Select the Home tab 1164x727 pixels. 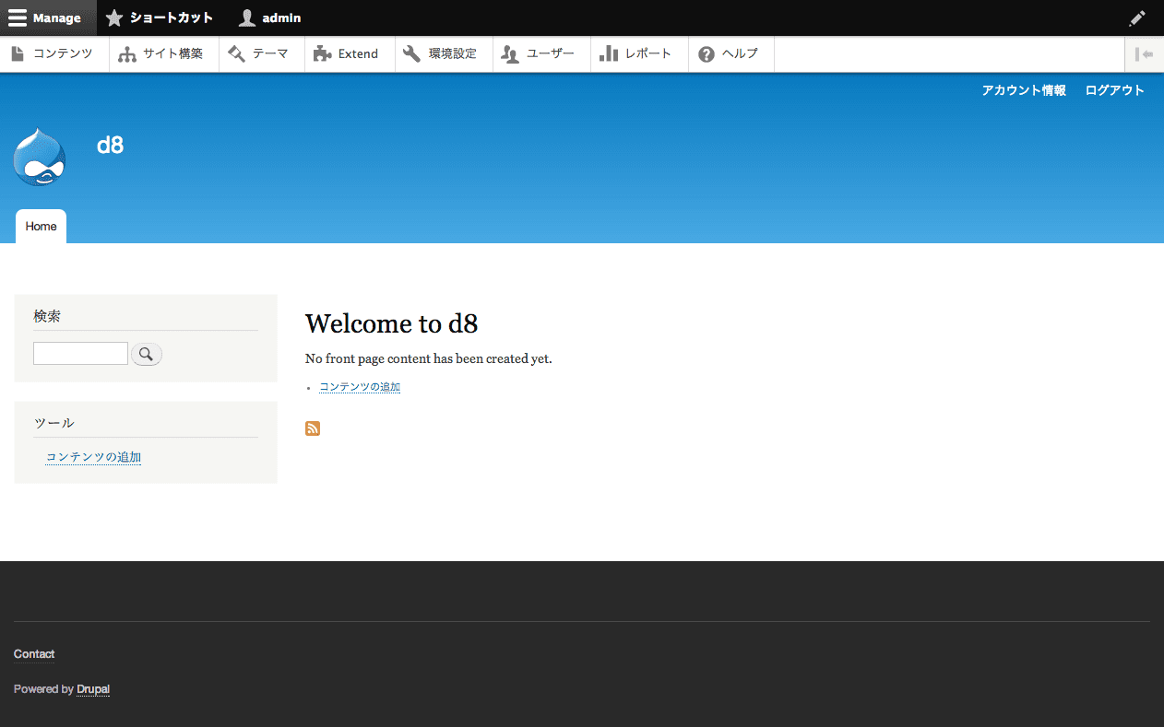(x=41, y=227)
